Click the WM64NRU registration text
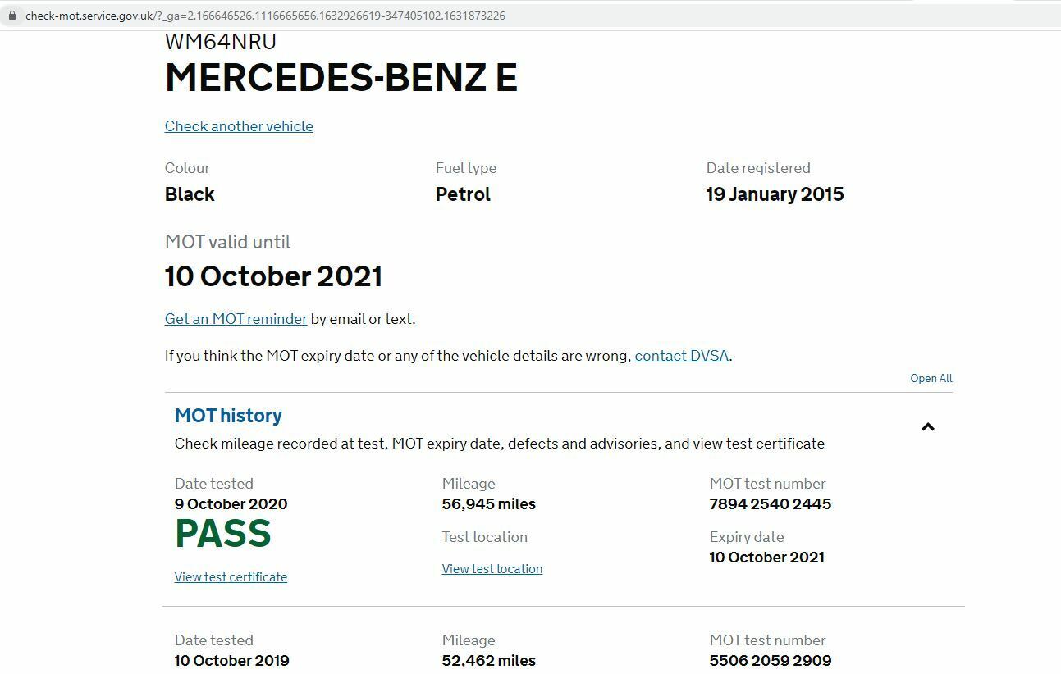Image resolution: width=1061 pixels, height=674 pixels. 220,42
